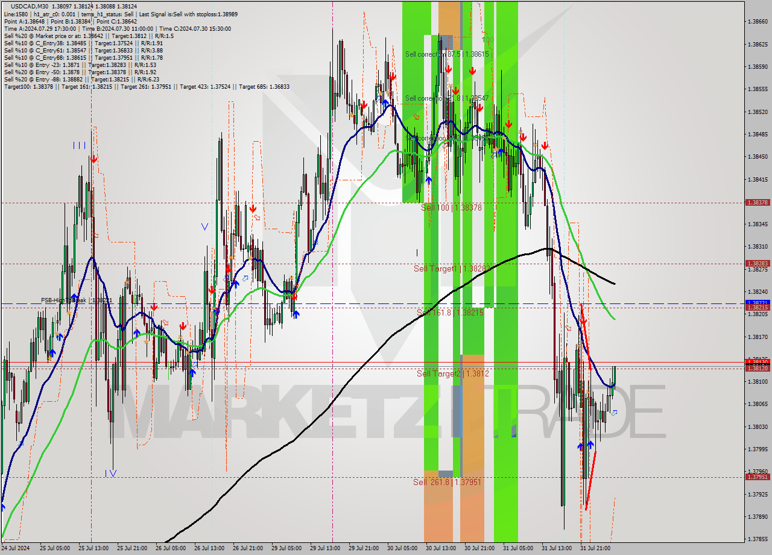
Task: Click the '31 Jul 21:00' time axis label
Action: tap(595, 548)
